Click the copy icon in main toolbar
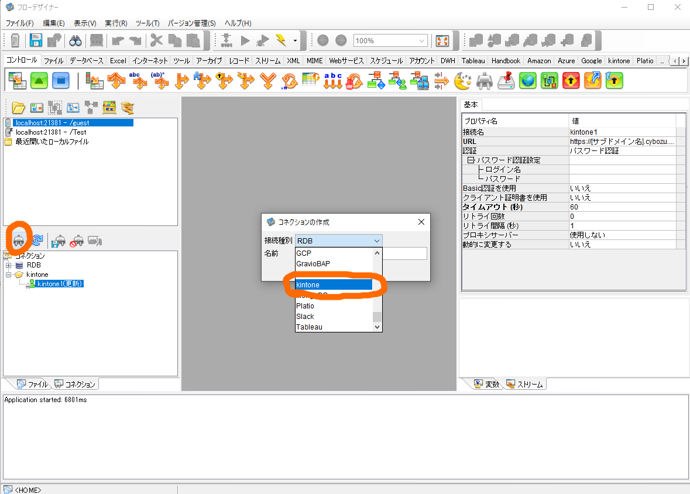The width and height of the screenshot is (690, 494). 175,40
